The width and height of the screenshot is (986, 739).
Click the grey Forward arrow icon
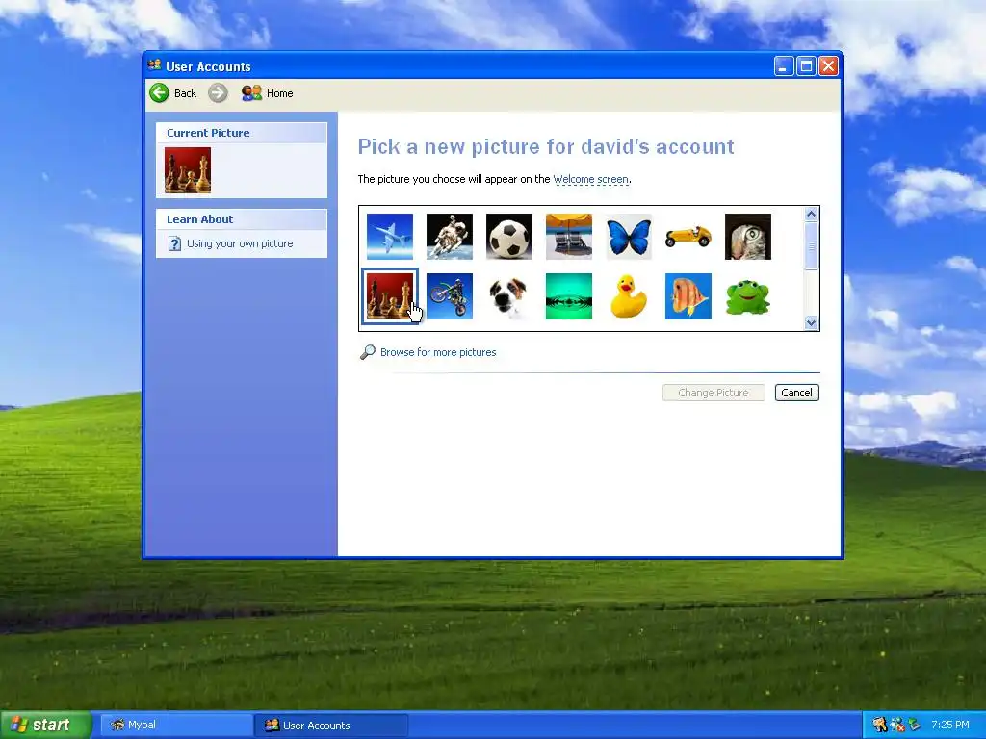(x=219, y=93)
